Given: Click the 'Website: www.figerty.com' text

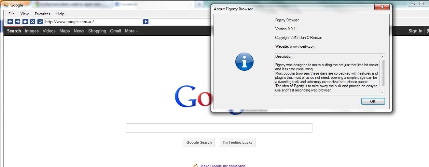Looking at the screenshot, I should (295, 46).
